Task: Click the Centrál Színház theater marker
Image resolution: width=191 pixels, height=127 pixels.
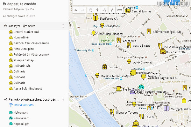Action: 128,10
